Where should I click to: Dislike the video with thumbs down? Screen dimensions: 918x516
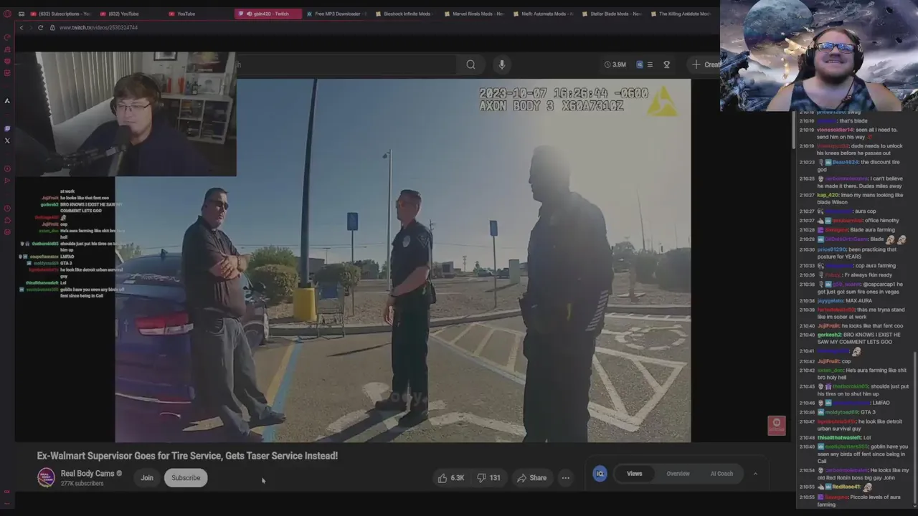488,478
